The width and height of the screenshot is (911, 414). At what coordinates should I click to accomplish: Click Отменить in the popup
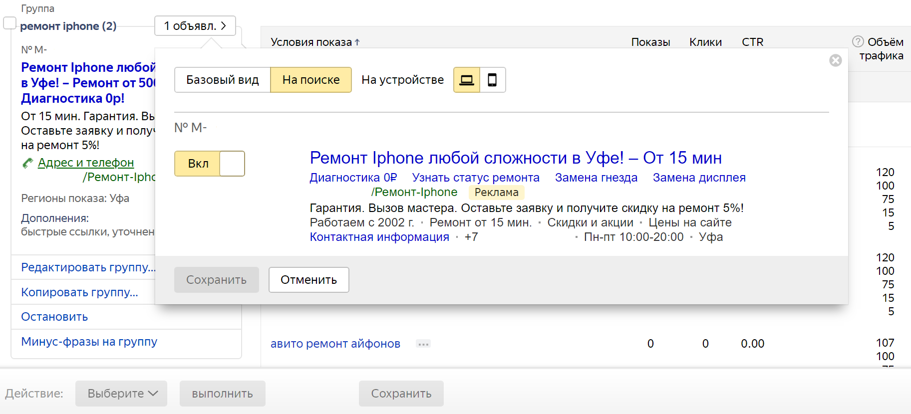click(308, 280)
